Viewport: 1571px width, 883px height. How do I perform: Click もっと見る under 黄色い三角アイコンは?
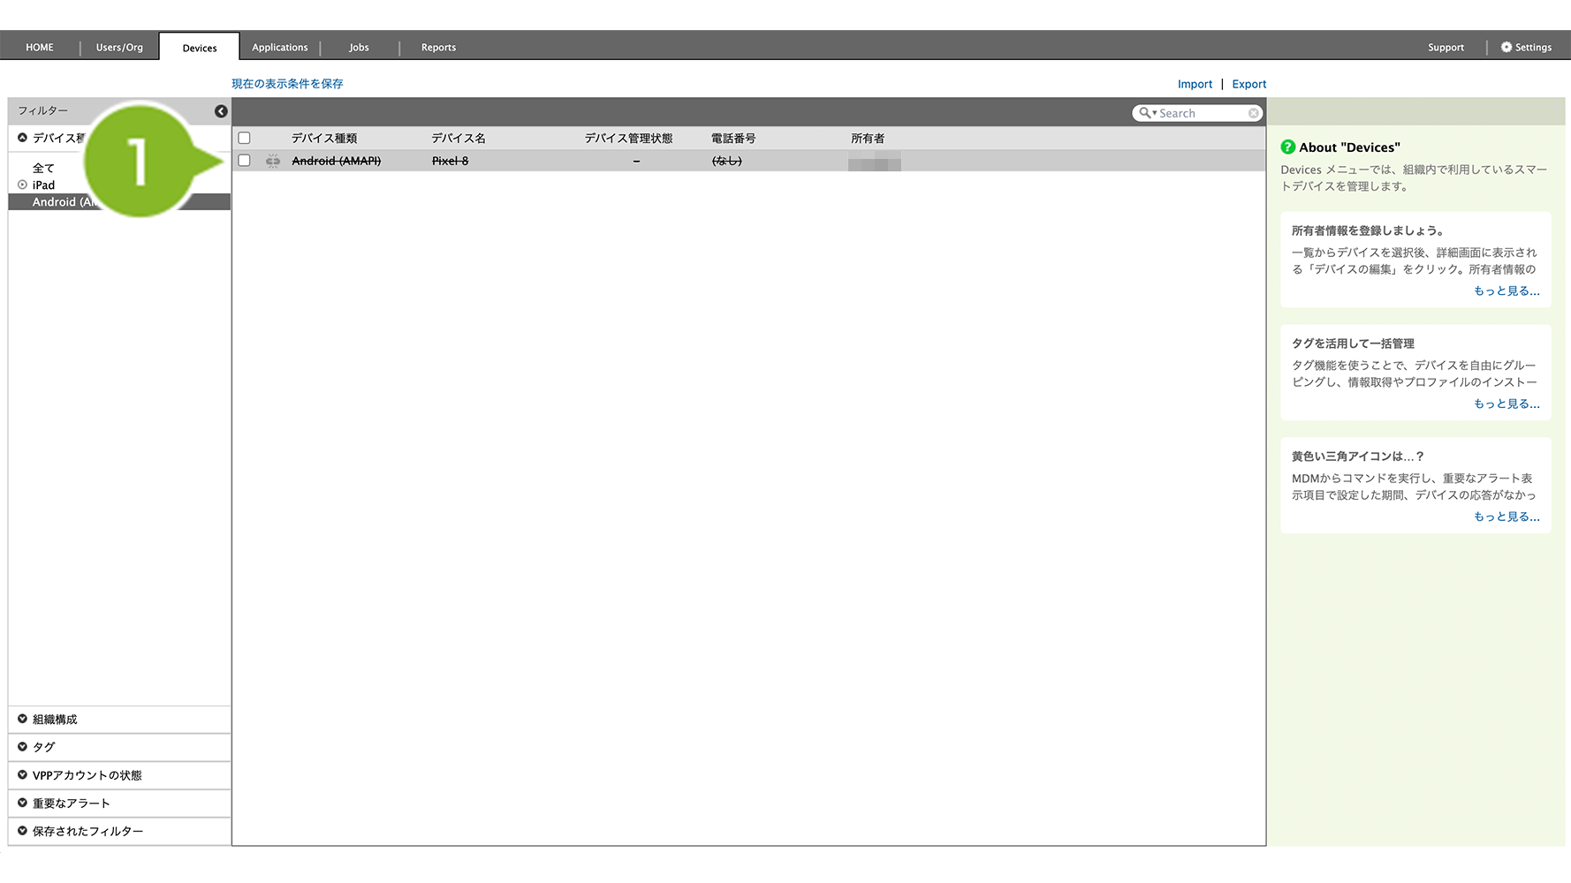tap(1506, 517)
